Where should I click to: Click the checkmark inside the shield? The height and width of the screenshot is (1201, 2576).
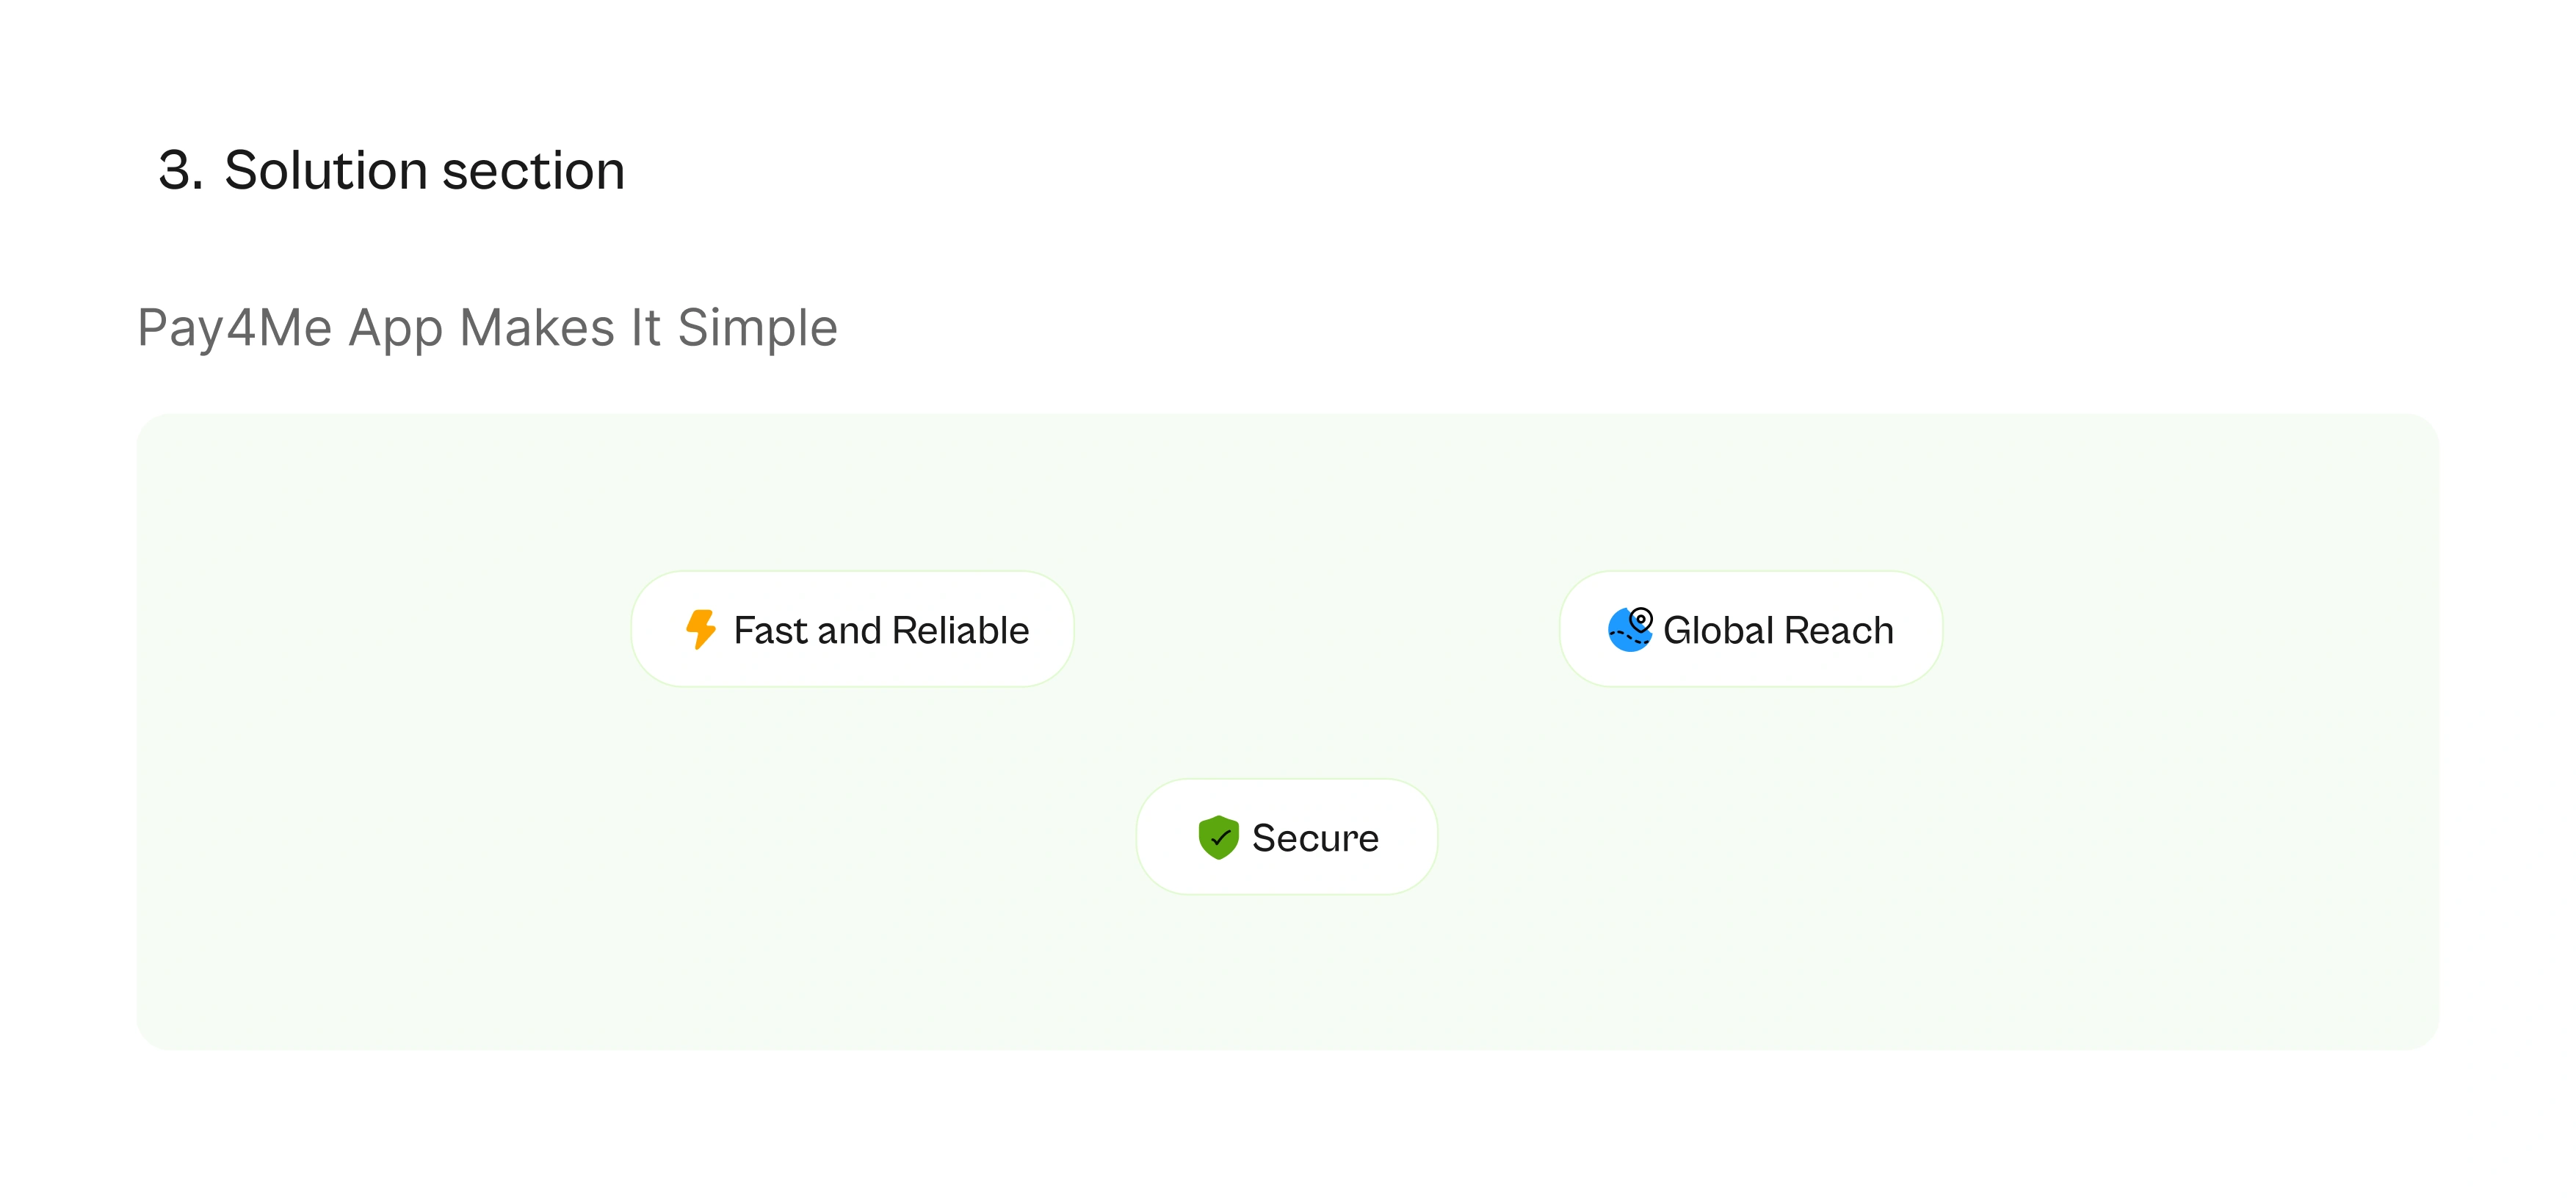pyautogui.click(x=1220, y=839)
